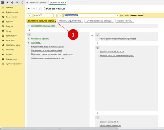
Task: Open search magnifier icon
Action: tap(17, 2)
